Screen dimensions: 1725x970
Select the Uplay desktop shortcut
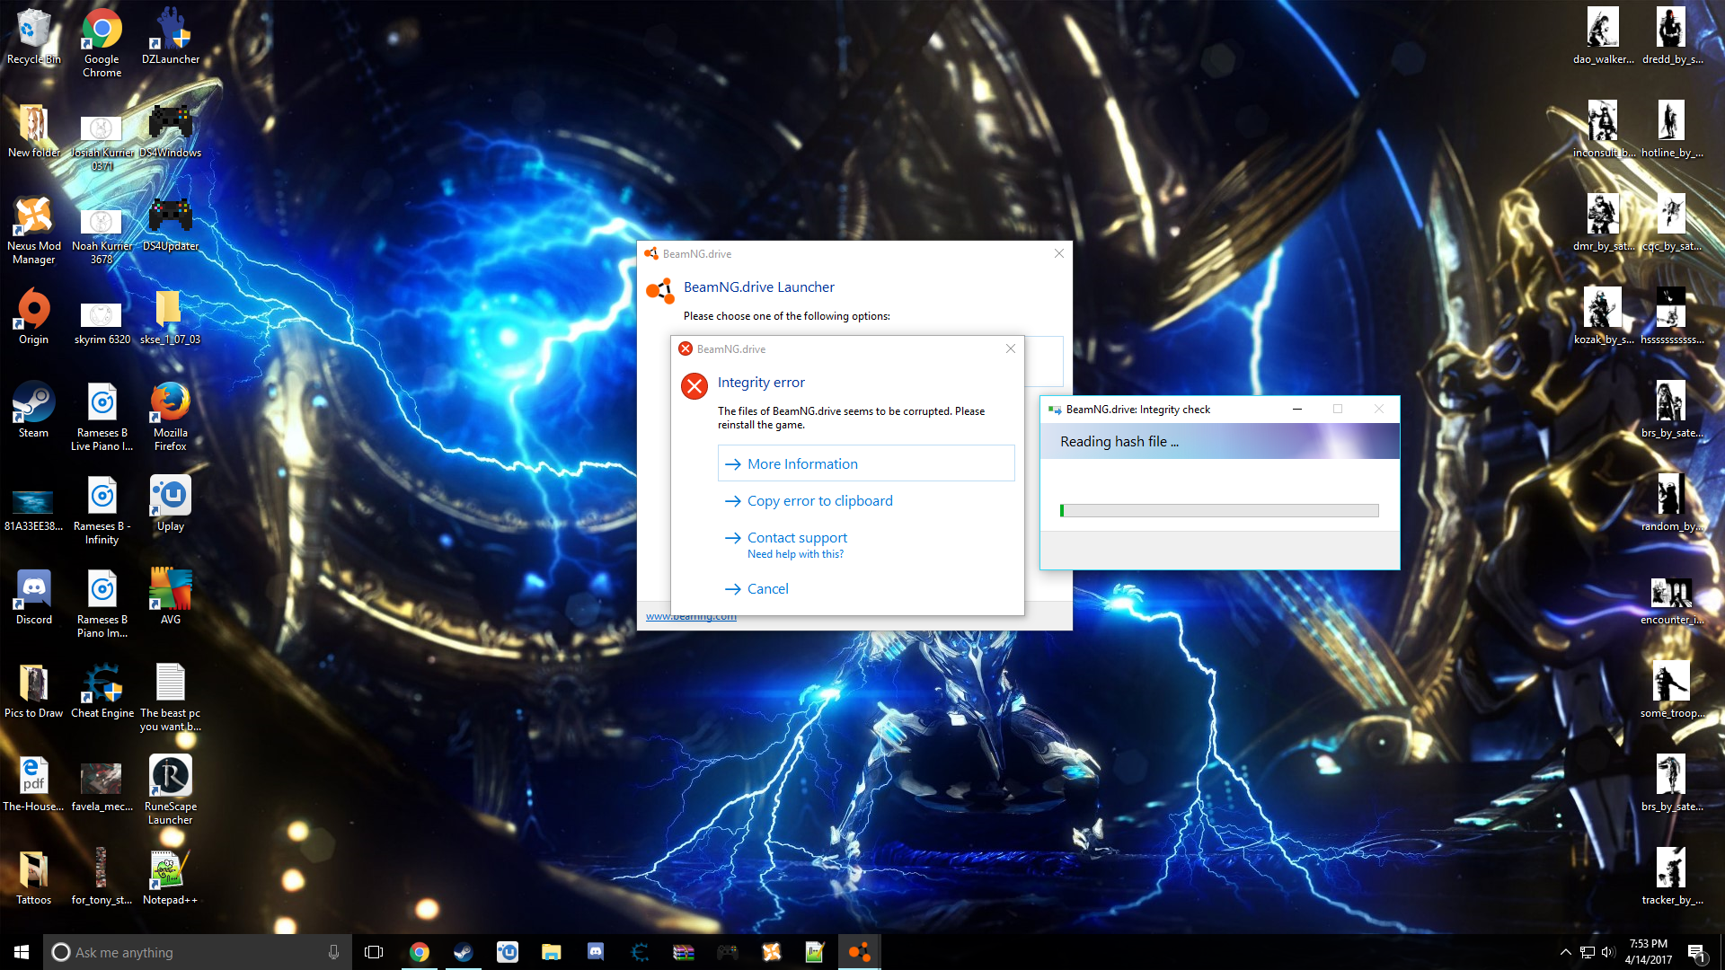171,504
